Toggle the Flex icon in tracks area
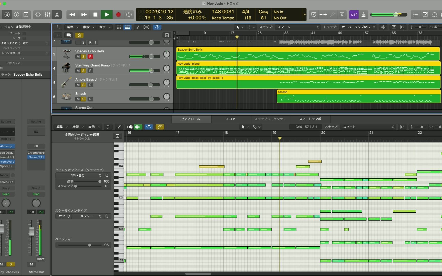442x276 pixels. (147, 27)
